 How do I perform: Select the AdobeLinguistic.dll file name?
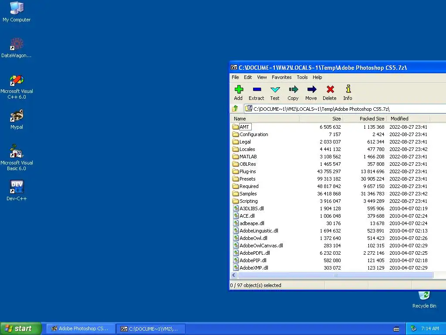259,230
